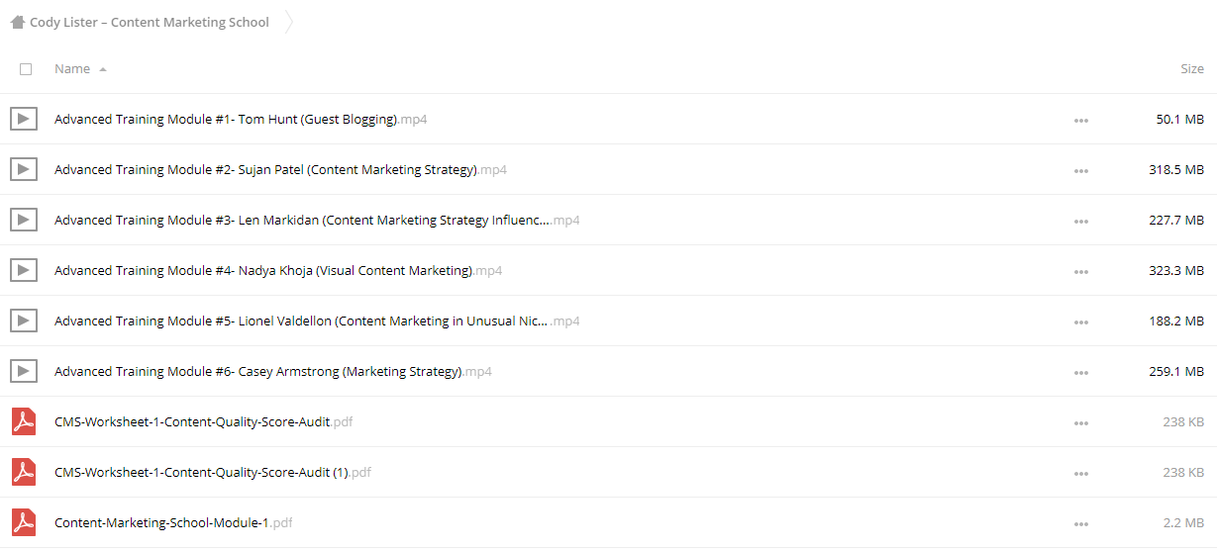Image resolution: width=1217 pixels, height=551 pixels.
Task: Open CMS-Worksheet-1-Content-Quality-Score-Audit.pdf file
Action: point(203,422)
